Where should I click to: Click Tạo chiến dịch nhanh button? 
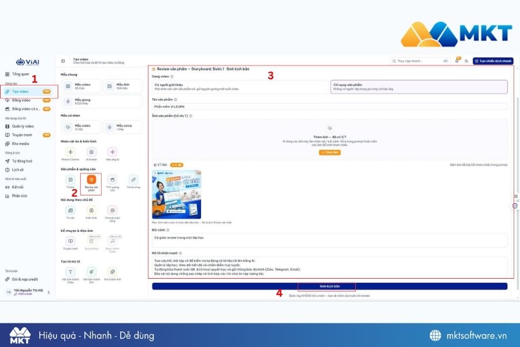493,61
